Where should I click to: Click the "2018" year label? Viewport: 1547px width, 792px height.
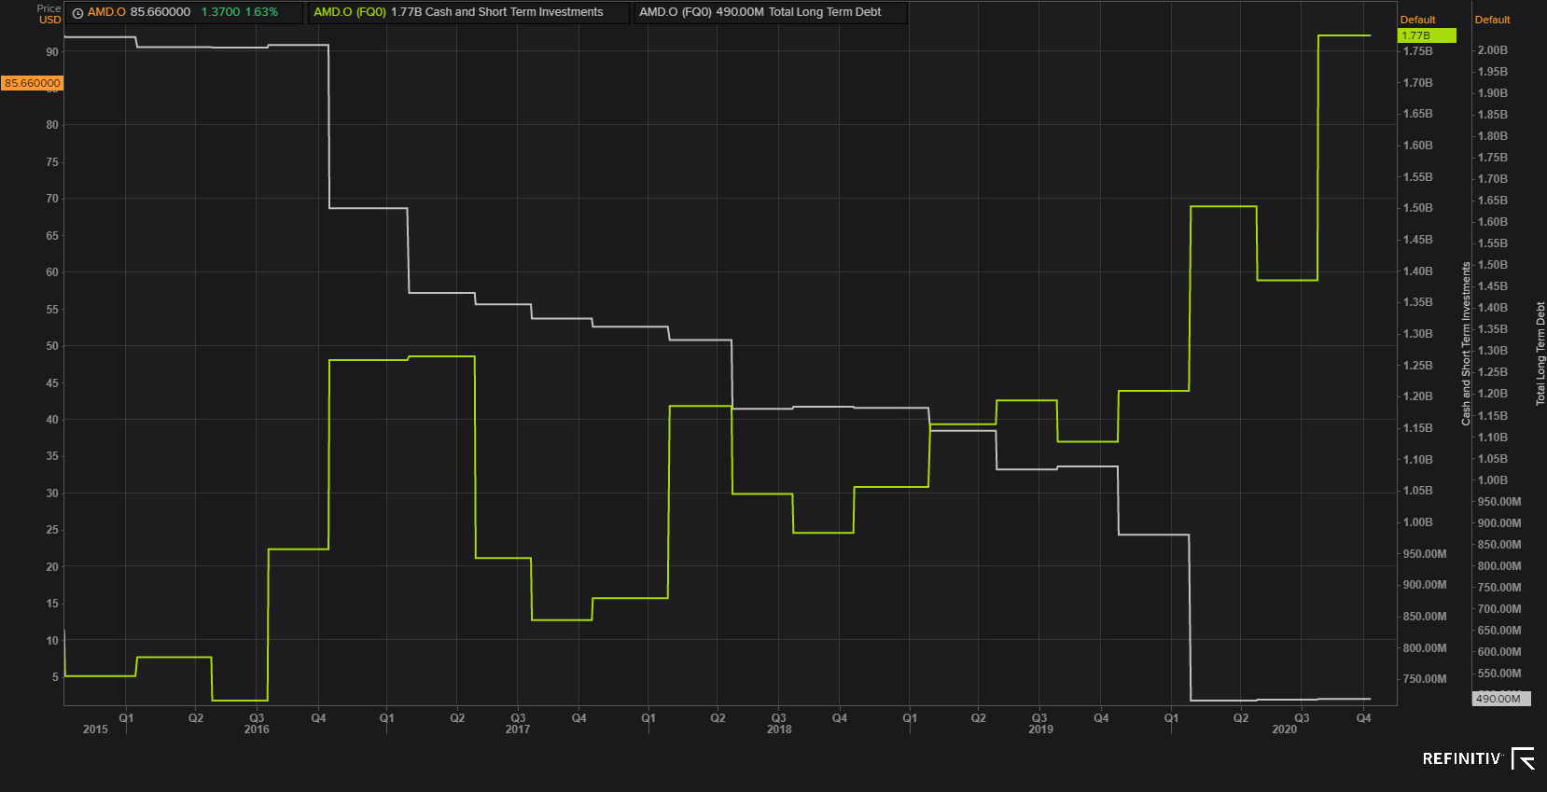[x=779, y=729]
